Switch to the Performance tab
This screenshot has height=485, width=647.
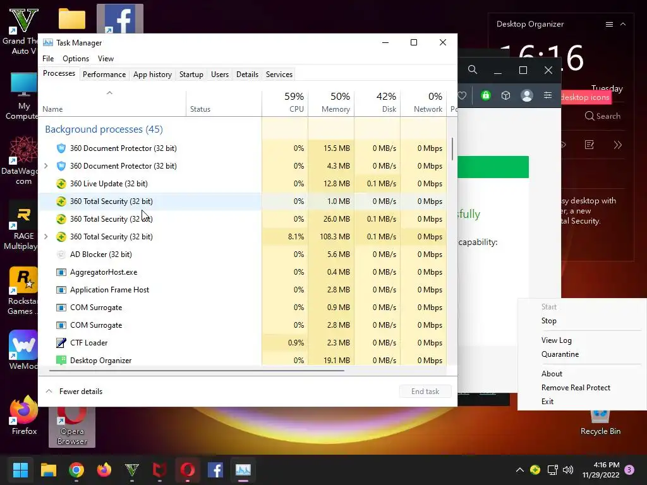tap(104, 75)
